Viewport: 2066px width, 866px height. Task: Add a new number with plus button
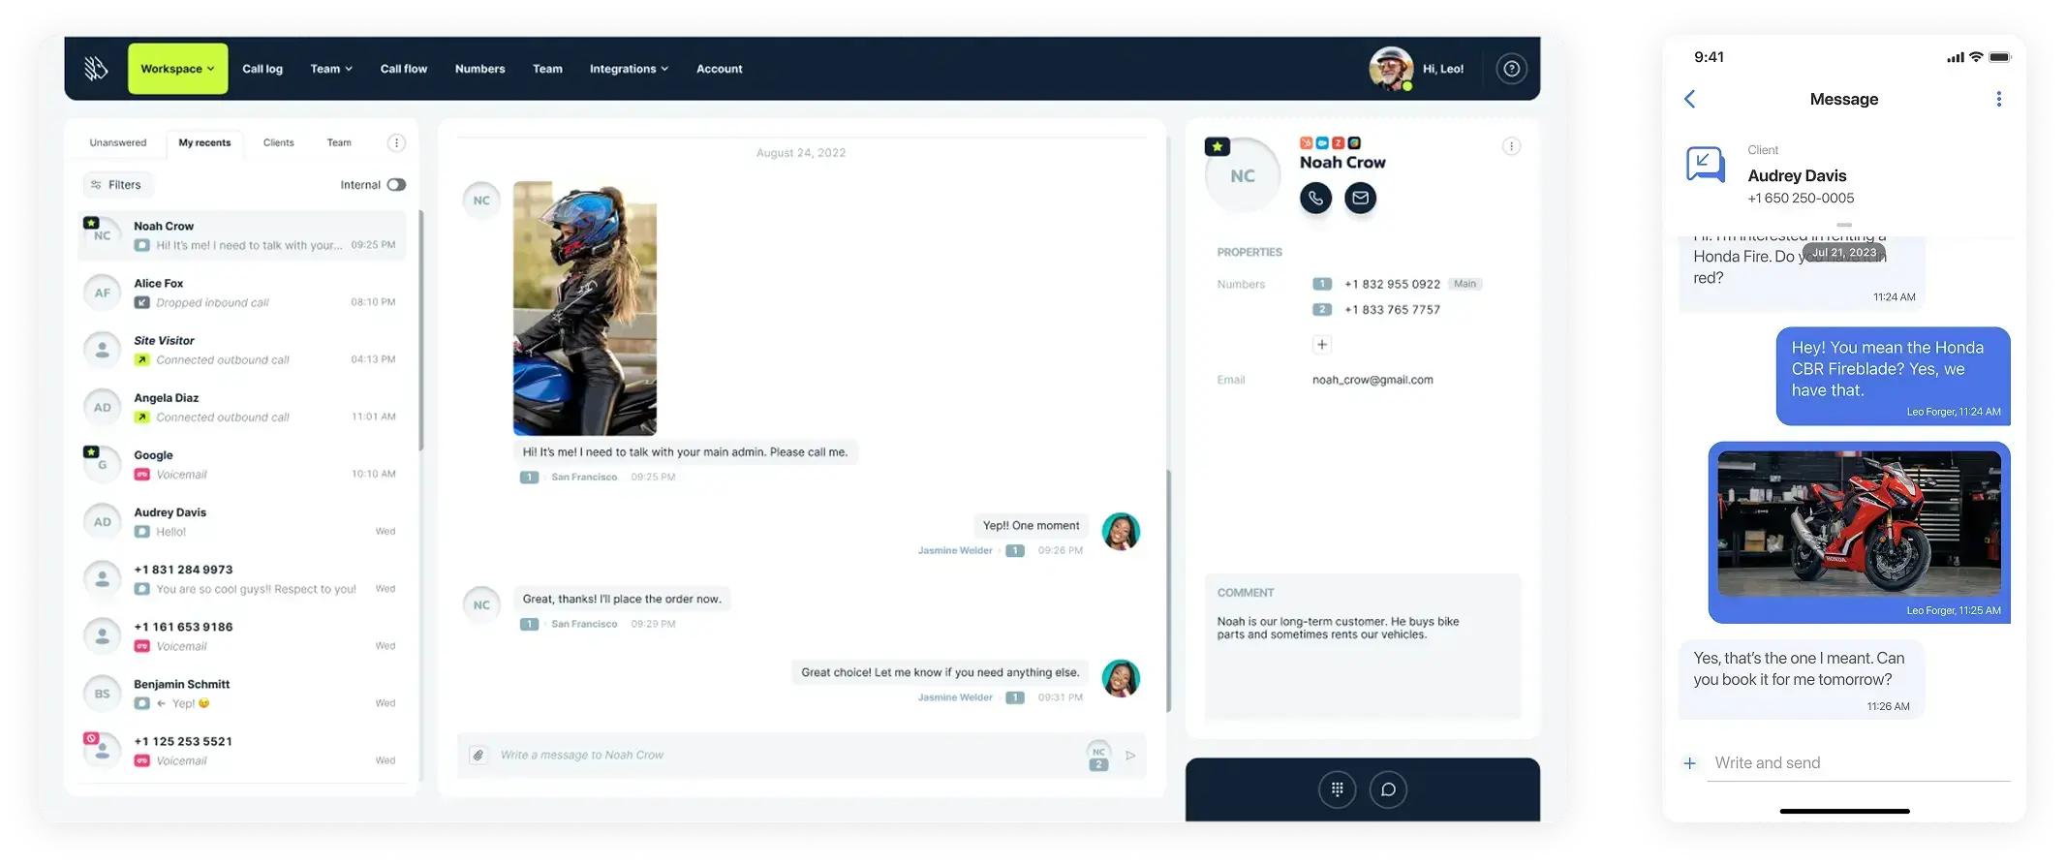point(1321,345)
